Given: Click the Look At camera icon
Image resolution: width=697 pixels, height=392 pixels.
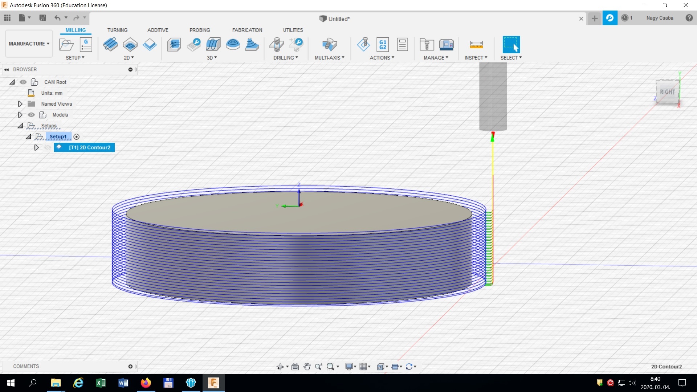Looking at the screenshot, I should pos(295,367).
